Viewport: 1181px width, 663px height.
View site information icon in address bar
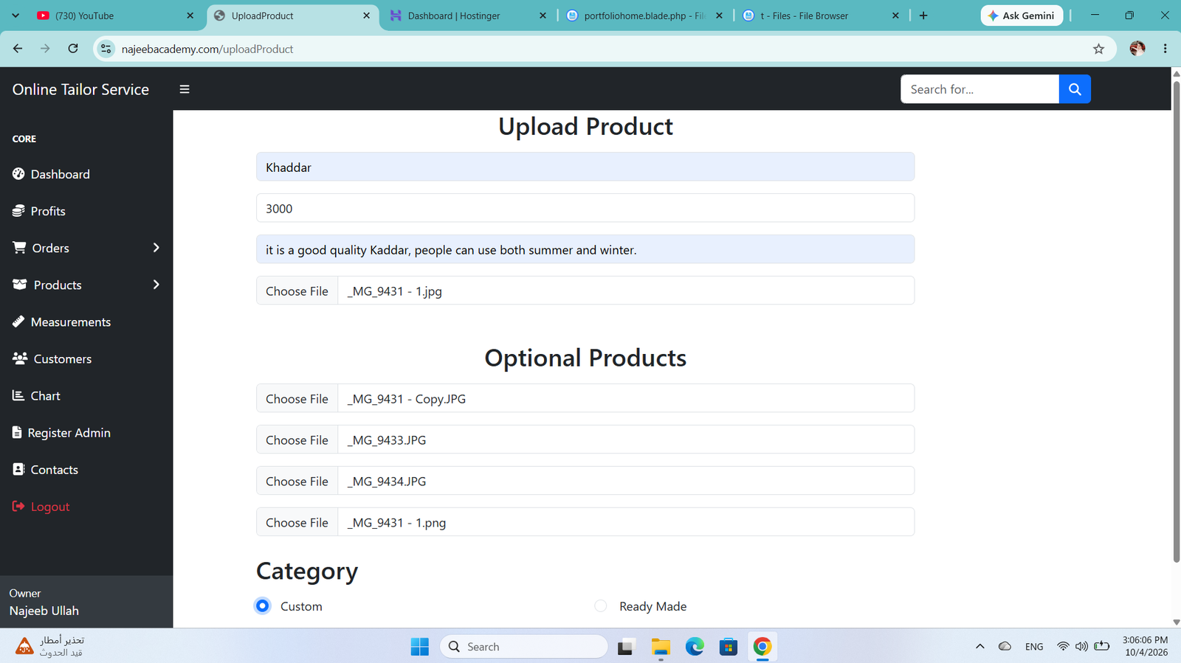click(x=106, y=49)
